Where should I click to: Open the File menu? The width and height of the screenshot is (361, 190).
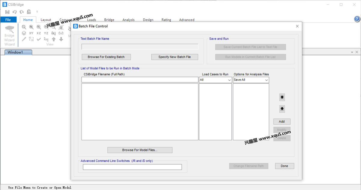8,20
